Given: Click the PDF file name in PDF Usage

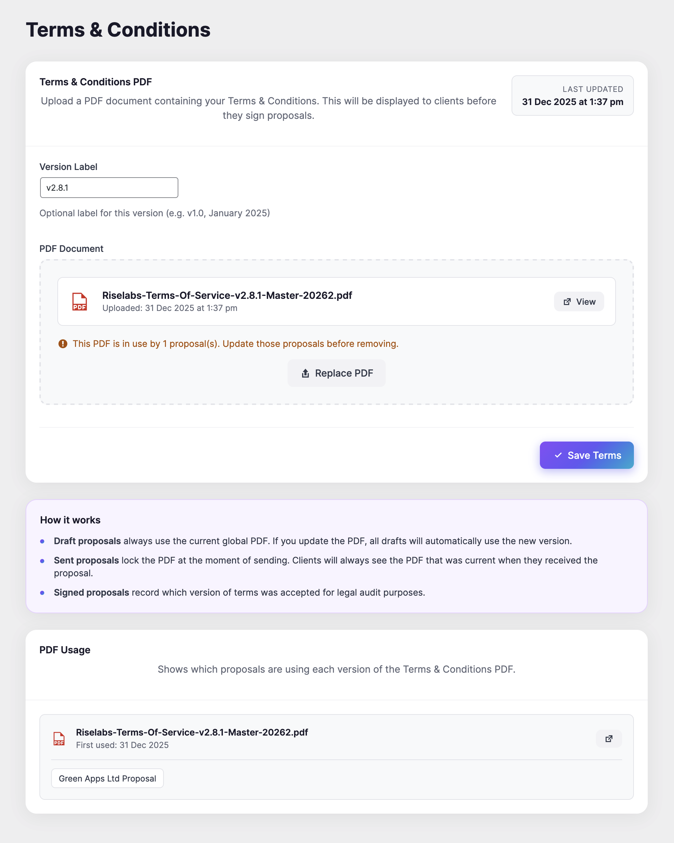Looking at the screenshot, I should 192,732.
